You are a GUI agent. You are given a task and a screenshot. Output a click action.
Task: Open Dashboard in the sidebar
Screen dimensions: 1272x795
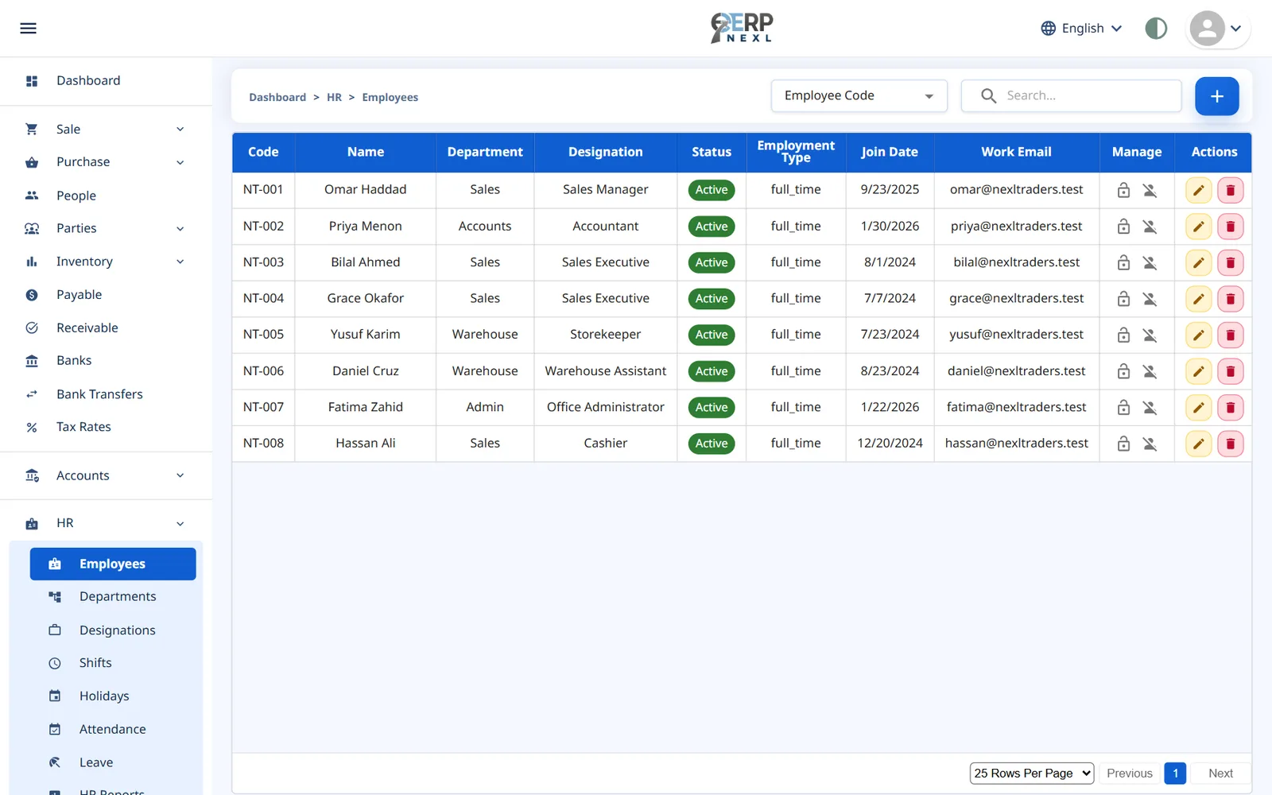coord(106,81)
